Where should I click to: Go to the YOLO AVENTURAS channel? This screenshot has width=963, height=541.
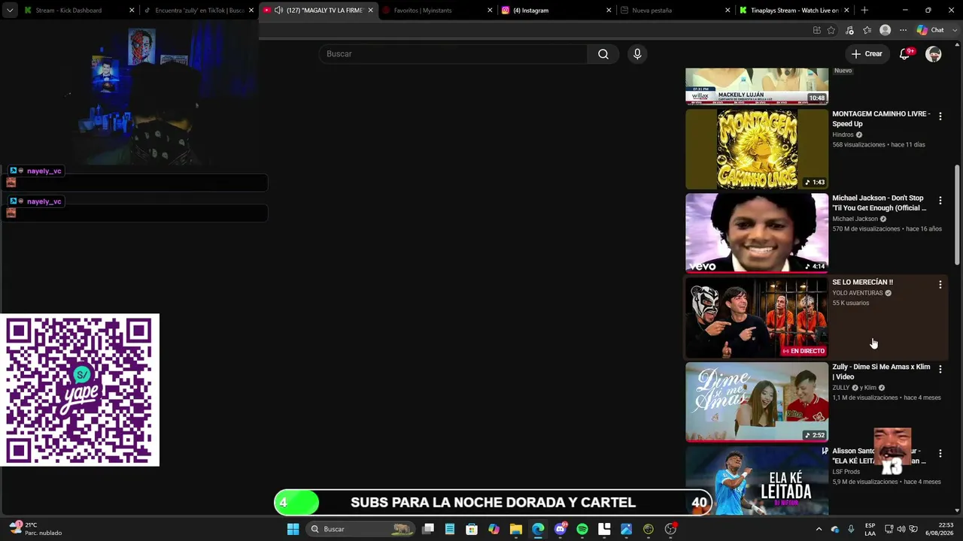[x=857, y=293]
